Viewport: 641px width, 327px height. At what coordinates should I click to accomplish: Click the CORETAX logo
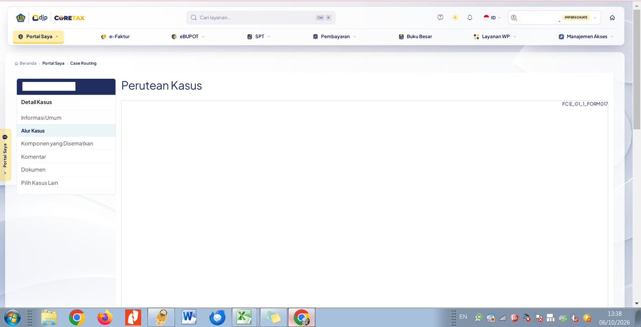point(69,18)
